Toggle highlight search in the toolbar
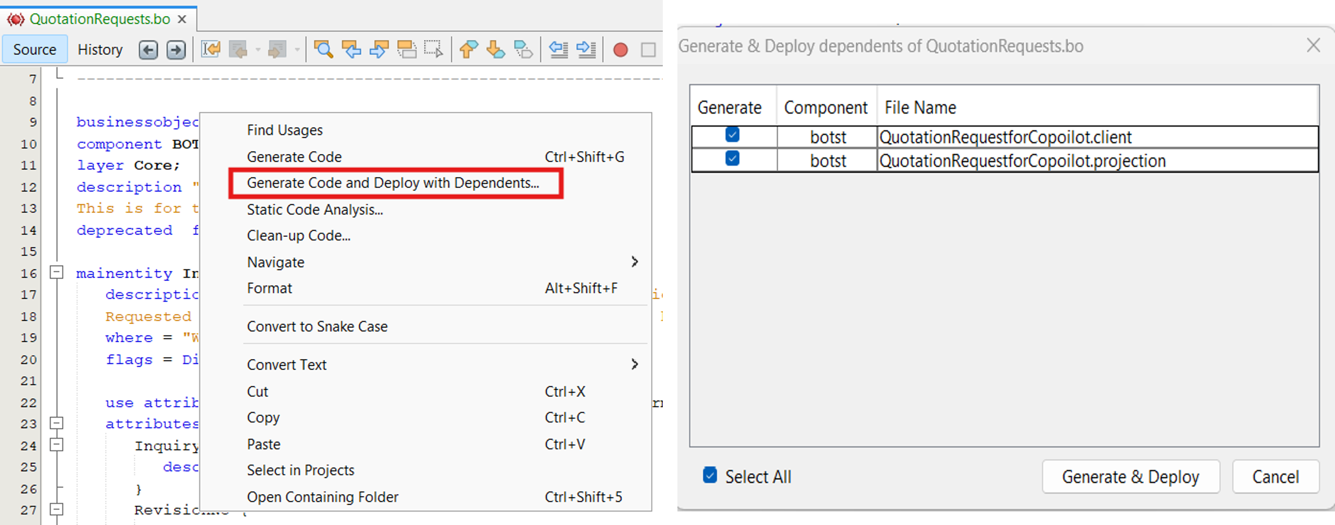Screen dimensions: 1335x525 407,50
